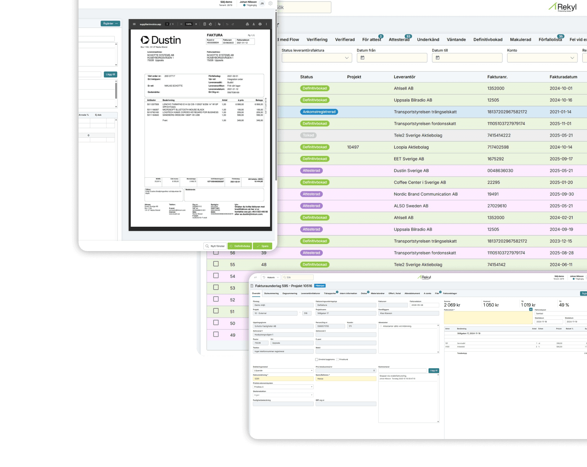This screenshot has height=467, width=587.
Task: Open the Åtgärder actions dropdown
Action: (110, 23)
